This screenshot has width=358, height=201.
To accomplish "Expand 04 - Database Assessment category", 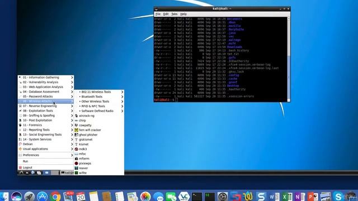I will point(46,92).
